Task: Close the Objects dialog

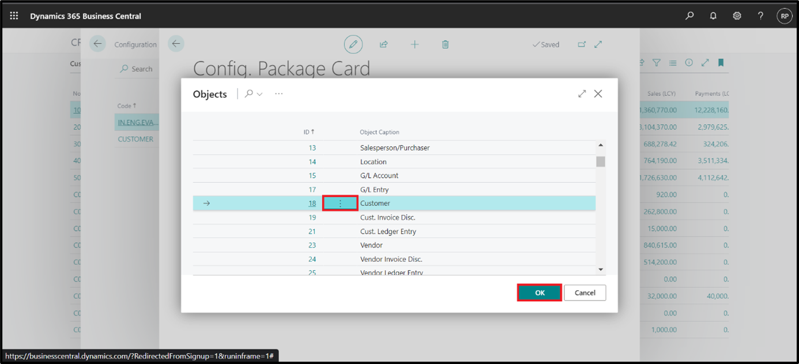Action: pyautogui.click(x=598, y=93)
